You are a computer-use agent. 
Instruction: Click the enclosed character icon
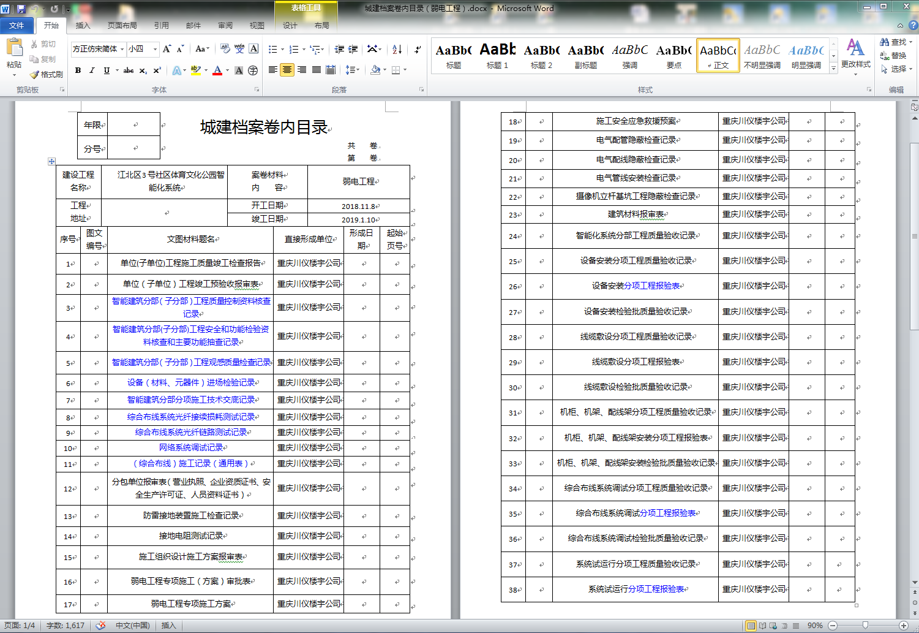coord(253,70)
